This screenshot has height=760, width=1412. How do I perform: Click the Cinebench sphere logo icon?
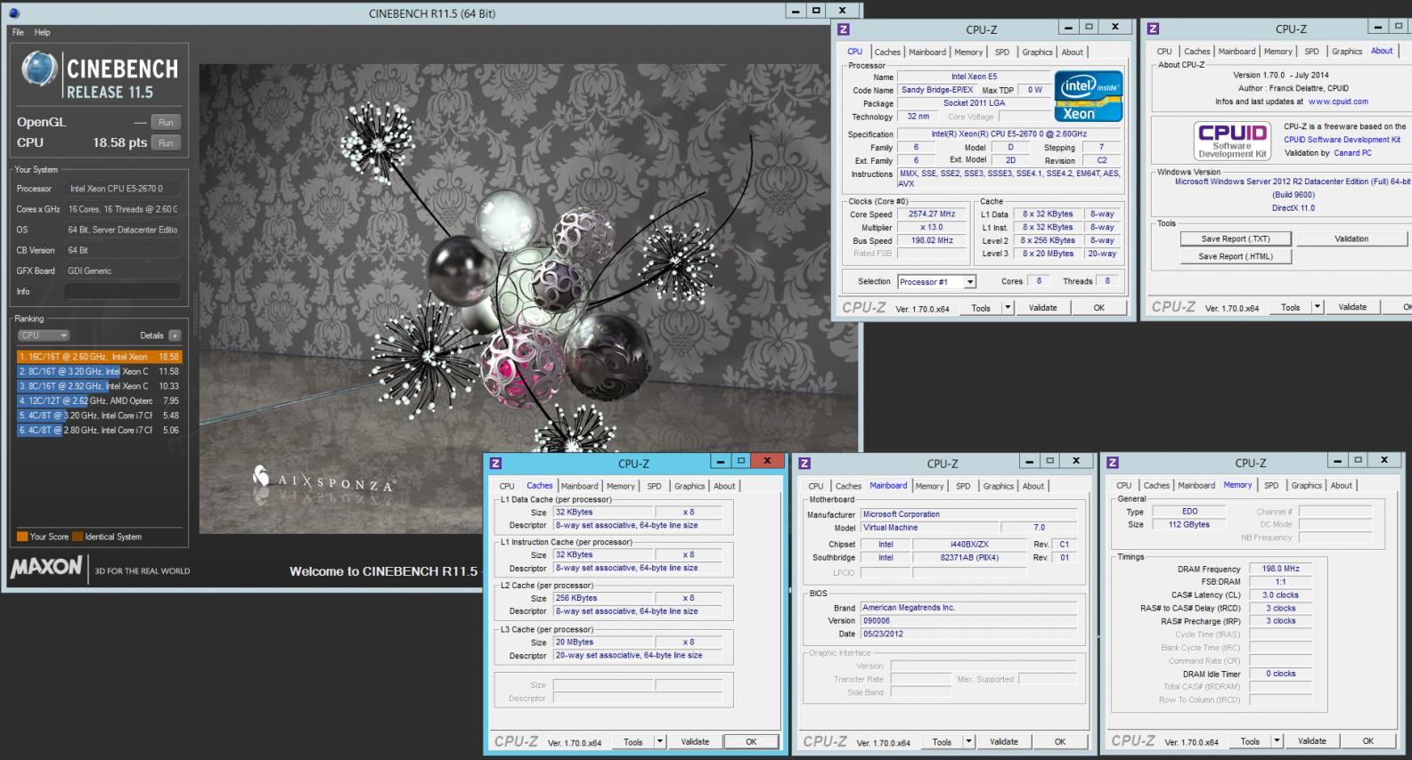[x=39, y=69]
